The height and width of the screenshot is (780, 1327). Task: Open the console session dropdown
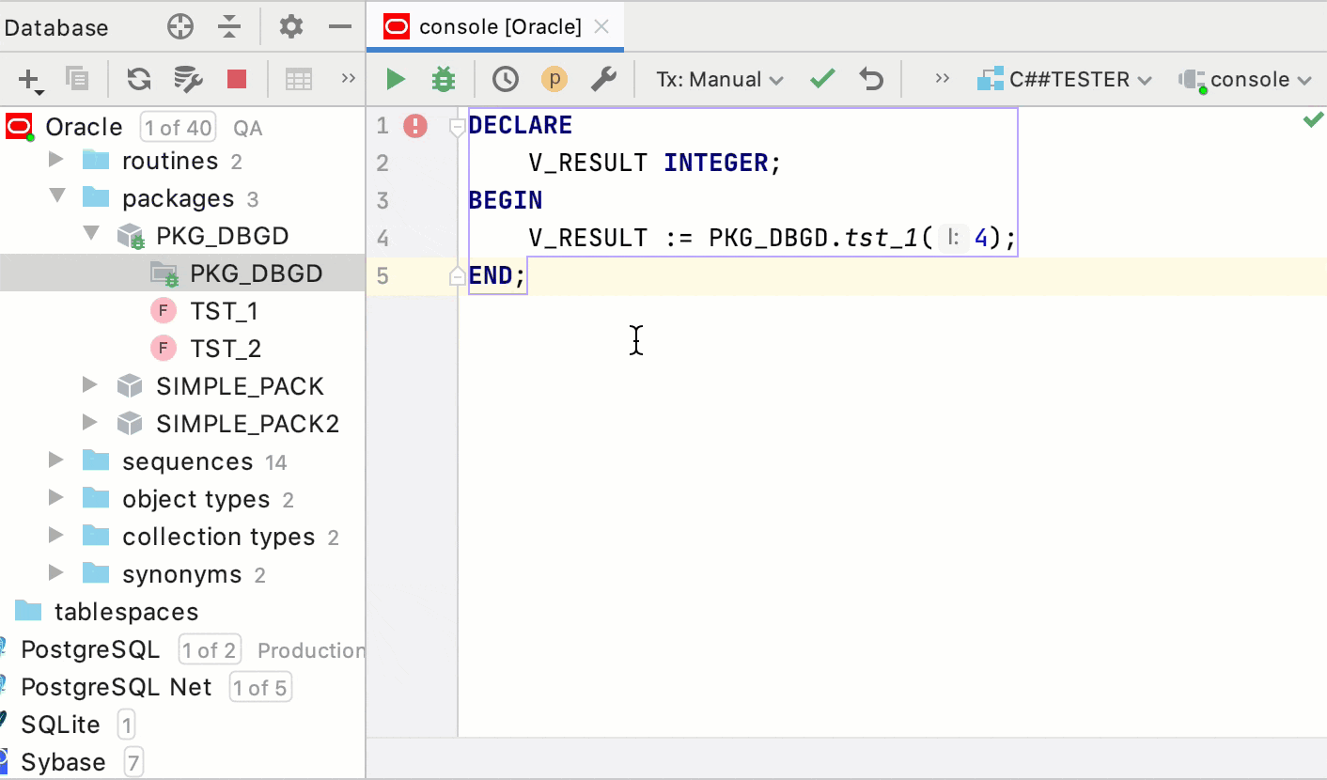[1246, 80]
